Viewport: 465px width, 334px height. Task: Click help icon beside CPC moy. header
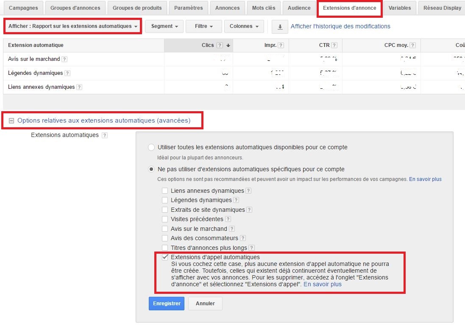click(x=412, y=46)
